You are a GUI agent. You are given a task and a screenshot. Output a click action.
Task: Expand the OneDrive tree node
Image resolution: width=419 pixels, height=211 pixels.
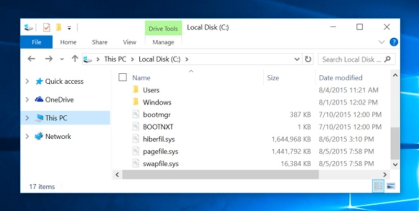(27, 99)
